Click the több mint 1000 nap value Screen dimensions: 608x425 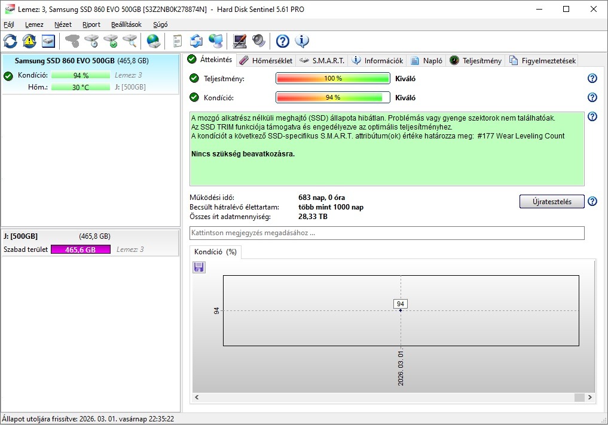point(331,207)
